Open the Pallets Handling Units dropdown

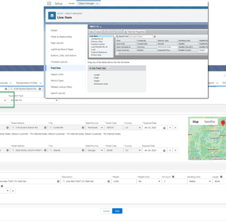pos(199,181)
